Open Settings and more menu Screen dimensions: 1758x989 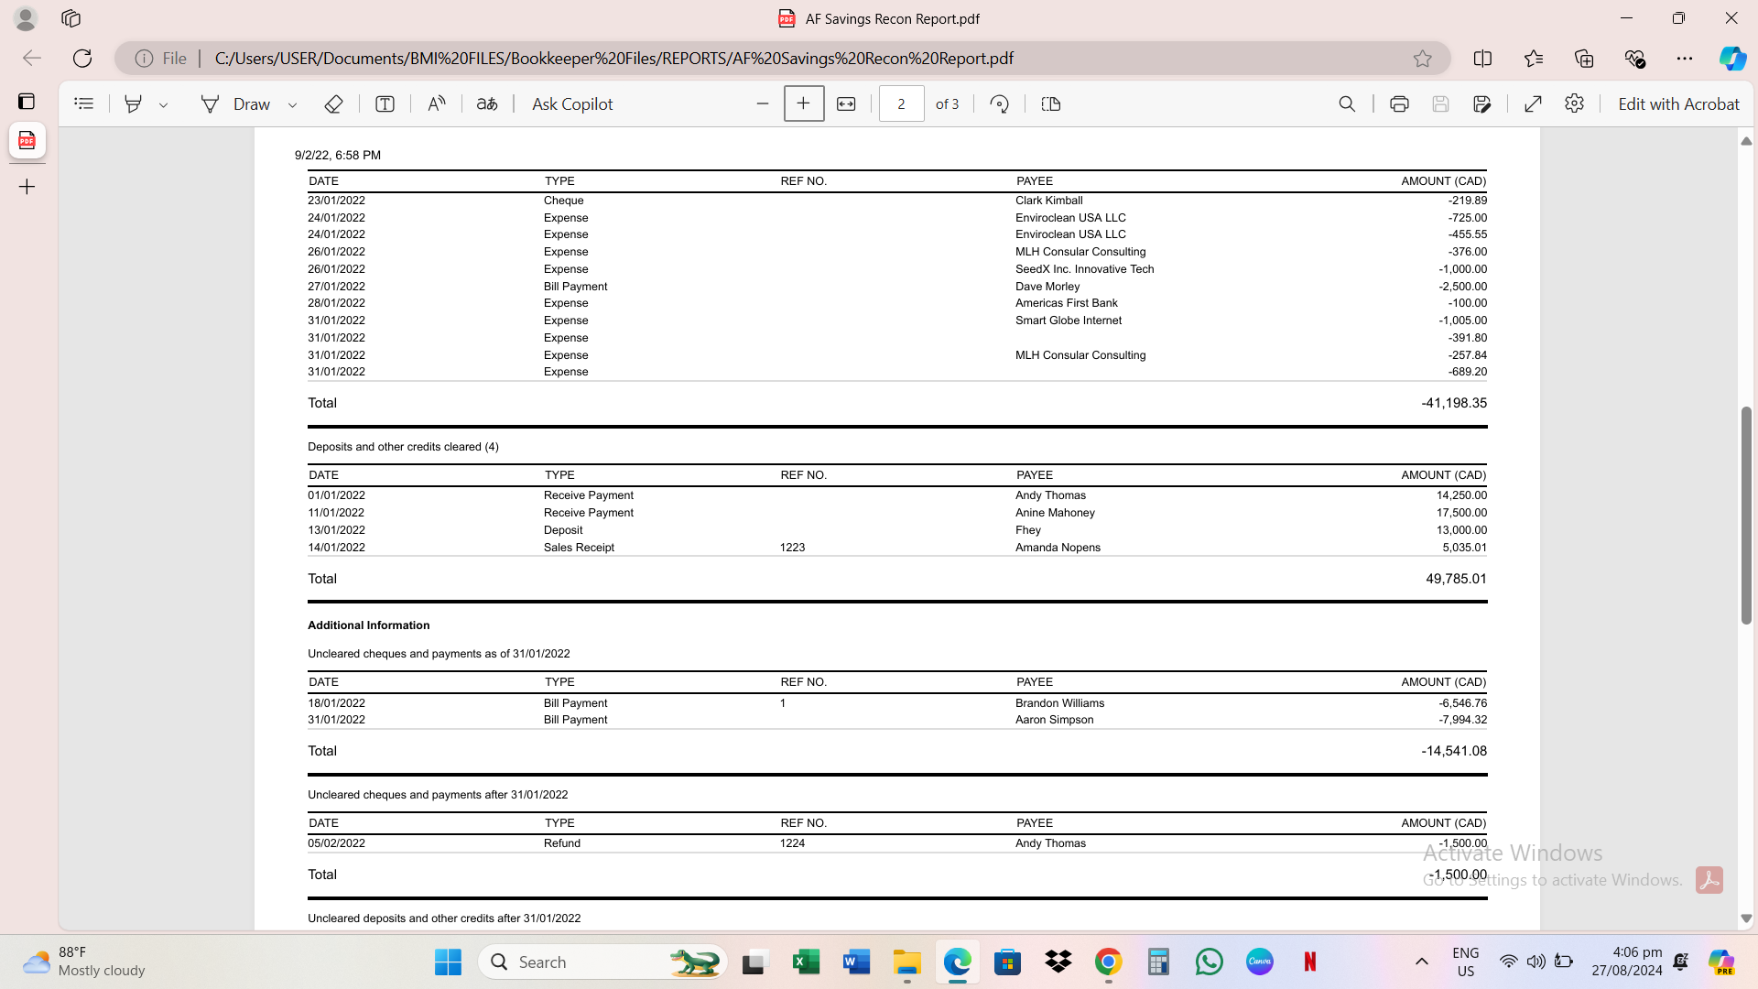[x=1685, y=59]
